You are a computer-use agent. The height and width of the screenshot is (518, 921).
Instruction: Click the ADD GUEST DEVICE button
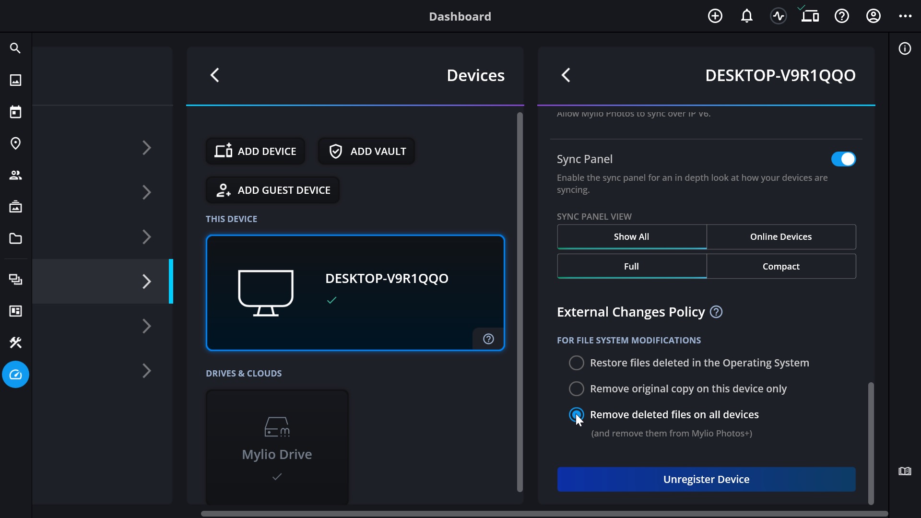coord(272,190)
